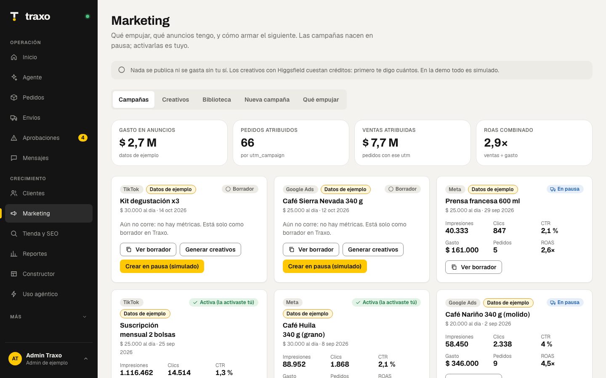The height and width of the screenshot is (378, 606).
Task: Click the copy icon in Café Sierra Nevada's Ver borrador
Action: pyautogui.click(x=292, y=249)
